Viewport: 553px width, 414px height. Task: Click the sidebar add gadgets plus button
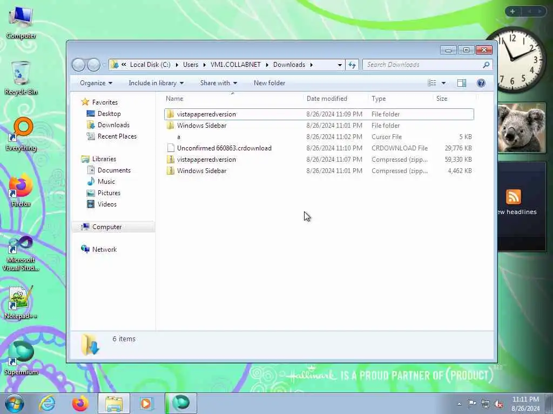coord(512,11)
